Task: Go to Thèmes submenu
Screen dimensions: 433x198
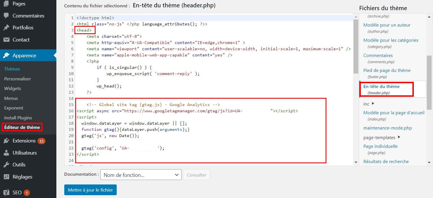Action: pos(12,69)
